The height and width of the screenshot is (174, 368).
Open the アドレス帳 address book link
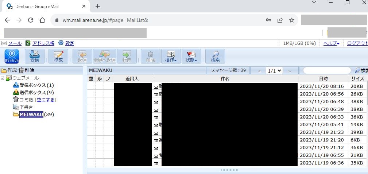coord(43,43)
